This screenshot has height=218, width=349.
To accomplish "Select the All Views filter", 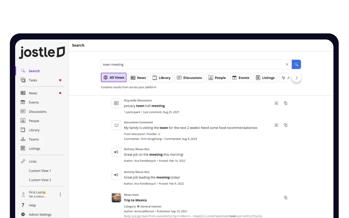I will (x=114, y=78).
